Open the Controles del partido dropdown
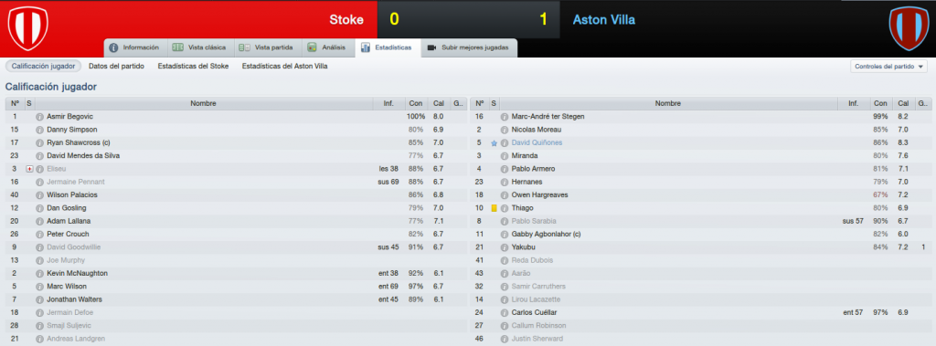This screenshot has width=936, height=346. tap(888, 67)
